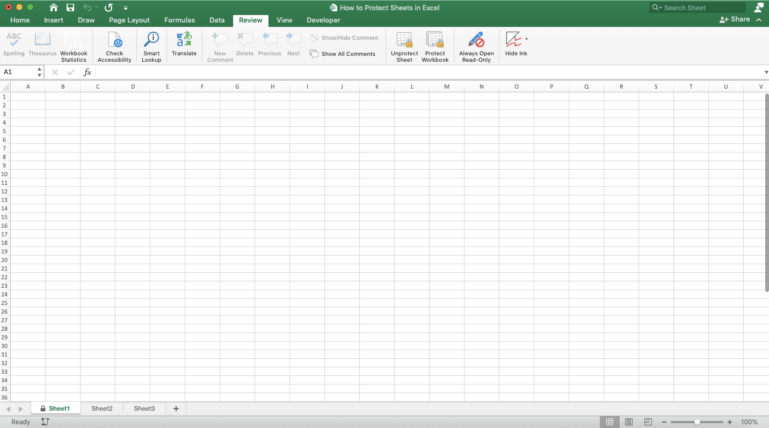Image resolution: width=769 pixels, height=428 pixels.
Task: Zoom out with the minus button
Action: pos(664,422)
